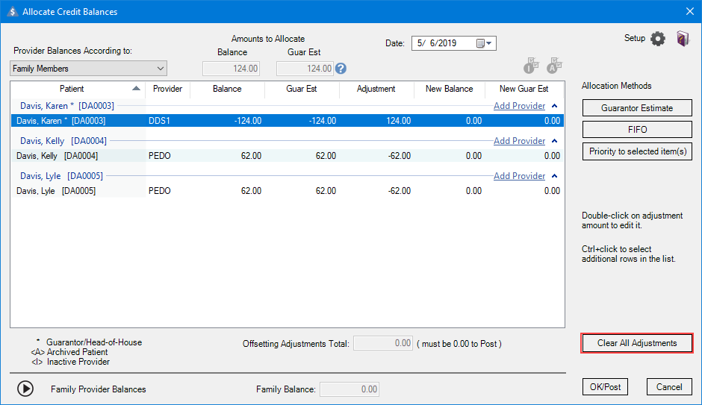702x405 pixels.
Task: Click Clear All Adjustments button
Action: tap(637, 343)
